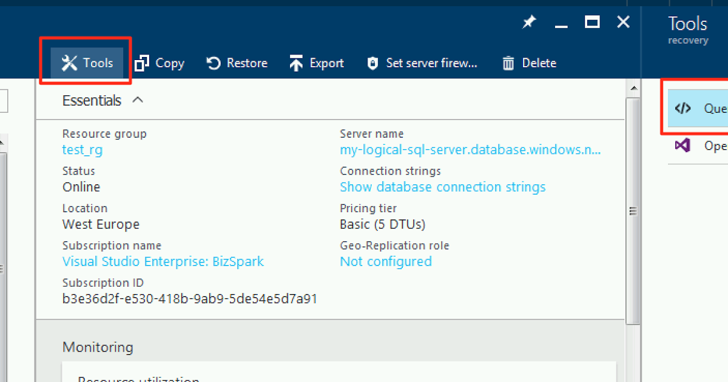Image resolution: width=728 pixels, height=382 pixels.
Task: Open the Tools menu in the toolbar
Action: pyautogui.click(x=86, y=62)
